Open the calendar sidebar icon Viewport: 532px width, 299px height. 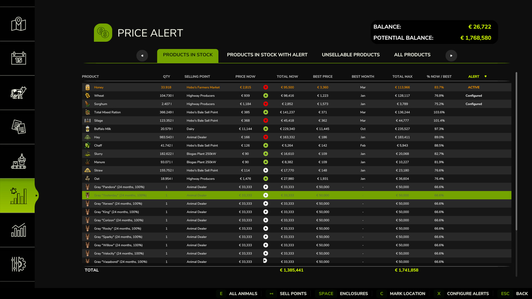pyautogui.click(x=19, y=58)
